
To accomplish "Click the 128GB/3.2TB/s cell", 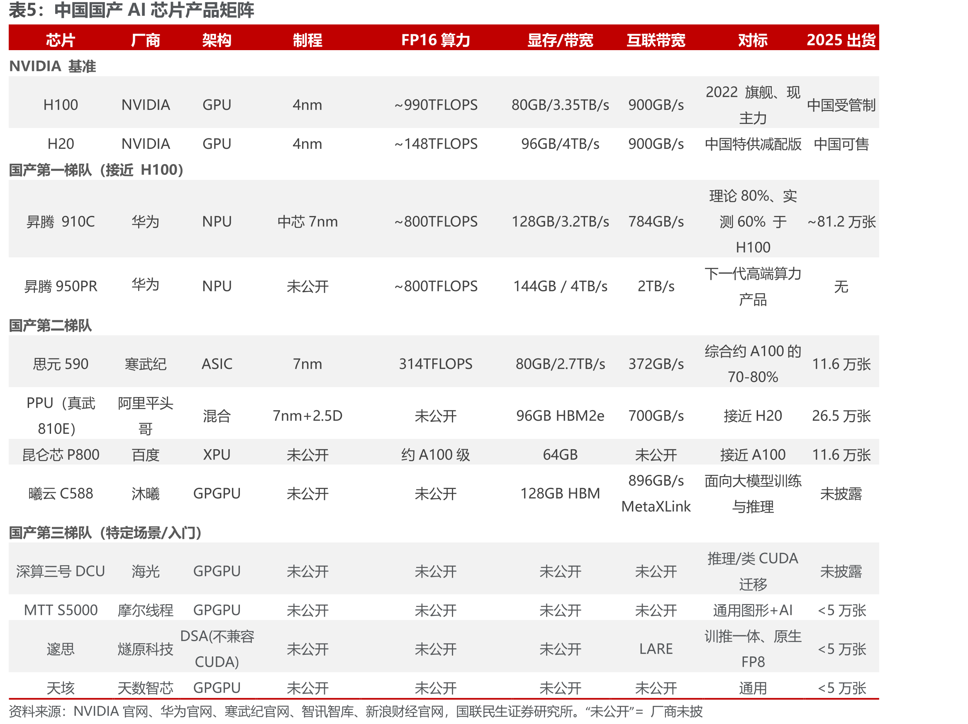I will [x=560, y=222].
